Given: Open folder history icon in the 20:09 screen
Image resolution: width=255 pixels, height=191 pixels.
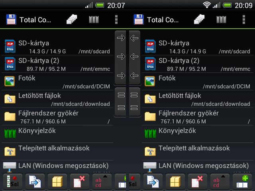Looking at the screenshot, I should (x=199, y=19).
